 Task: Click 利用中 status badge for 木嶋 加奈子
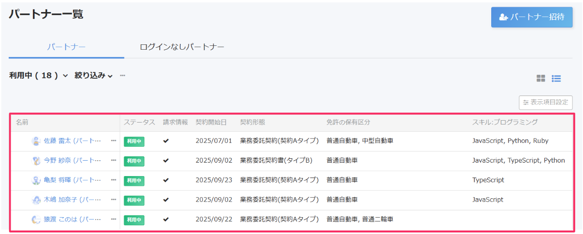coord(134,200)
